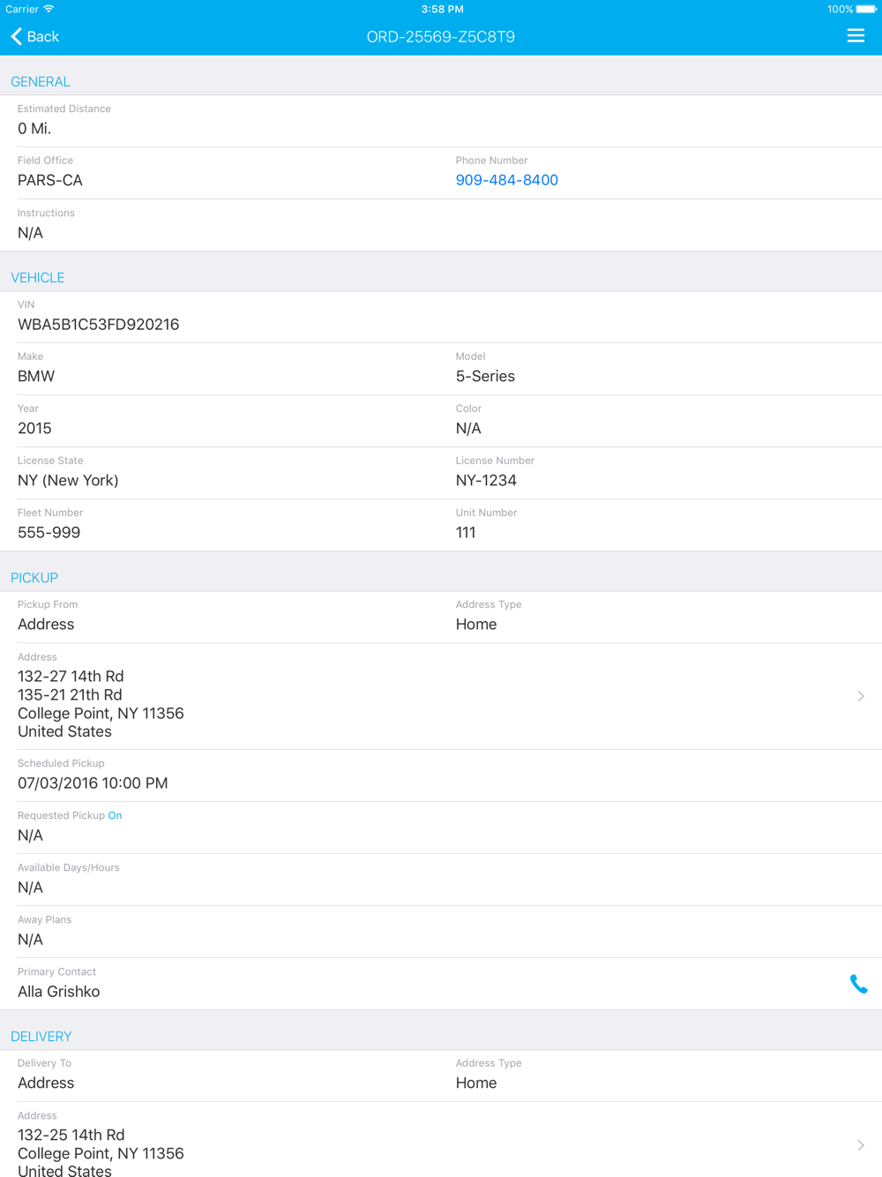
Task: Tap the battery icon in status bar
Action: click(x=866, y=9)
